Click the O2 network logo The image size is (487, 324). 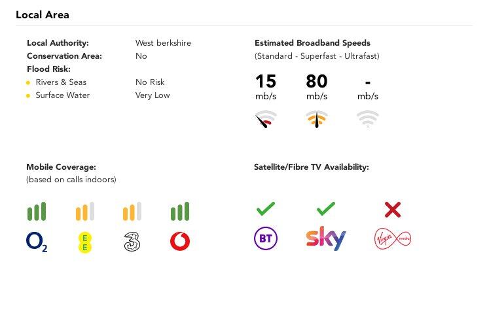coord(37,242)
